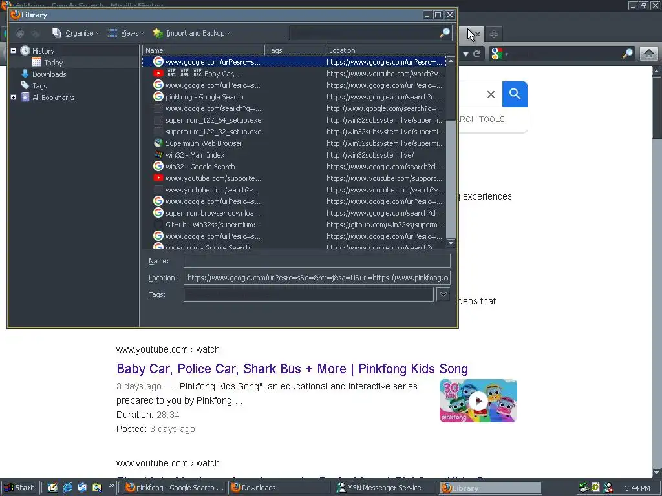This screenshot has height=496, width=662.
Task: Select the History clock icon
Action: coord(25,50)
